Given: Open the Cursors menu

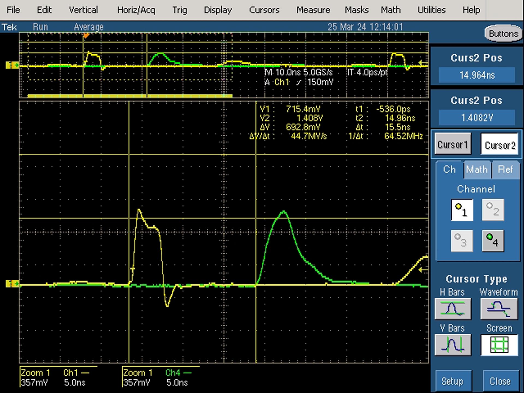Looking at the screenshot, I should (x=264, y=10).
